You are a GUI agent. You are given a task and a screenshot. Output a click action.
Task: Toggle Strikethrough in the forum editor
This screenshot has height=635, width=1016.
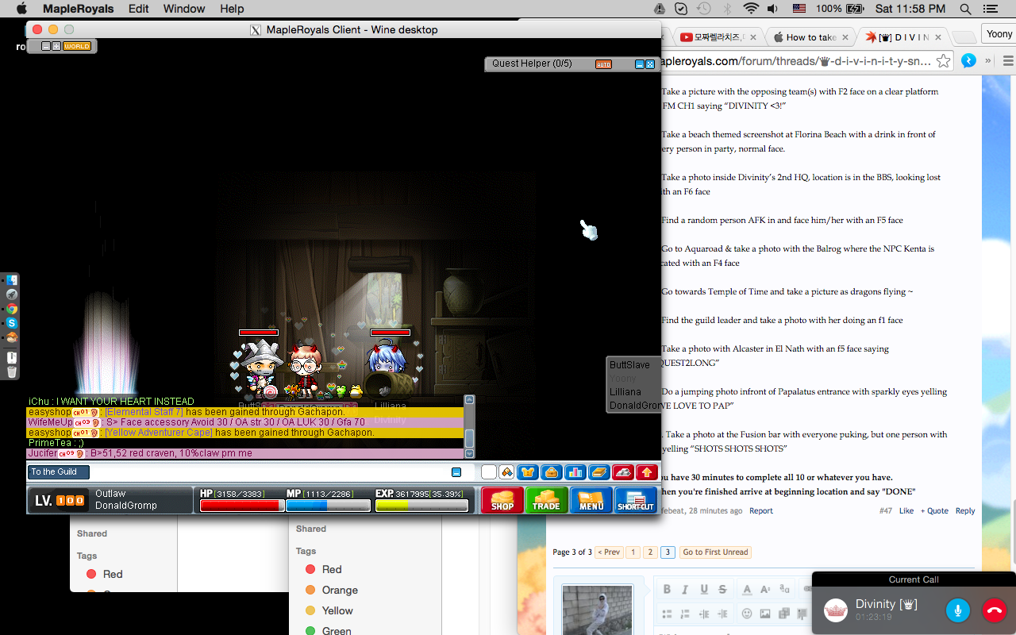[x=722, y=589]
